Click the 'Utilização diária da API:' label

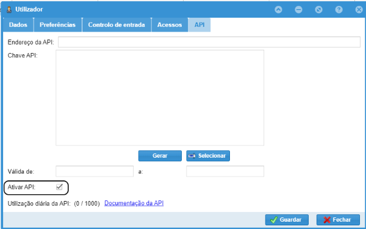click(x=39, y=203)
